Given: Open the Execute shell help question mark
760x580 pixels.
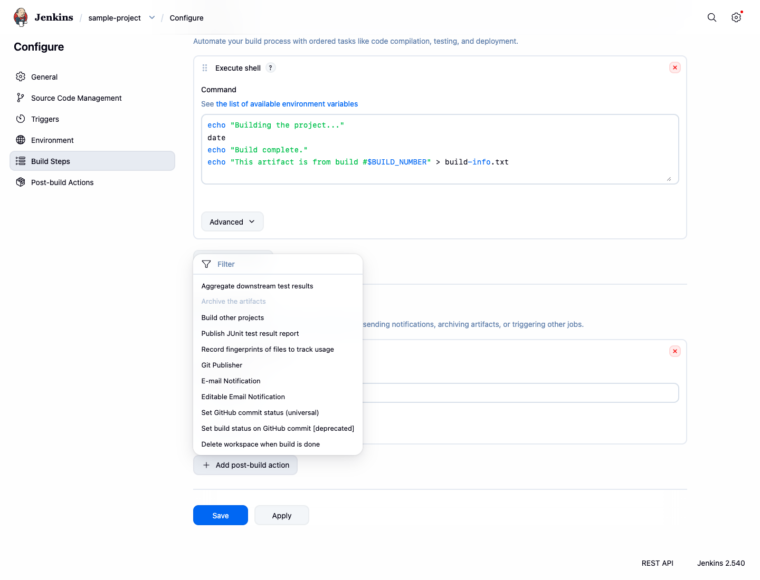Looking at the screenshot, I should (x=271, y=67).
